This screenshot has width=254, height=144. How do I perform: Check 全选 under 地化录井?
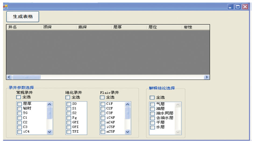click(68, 97)
